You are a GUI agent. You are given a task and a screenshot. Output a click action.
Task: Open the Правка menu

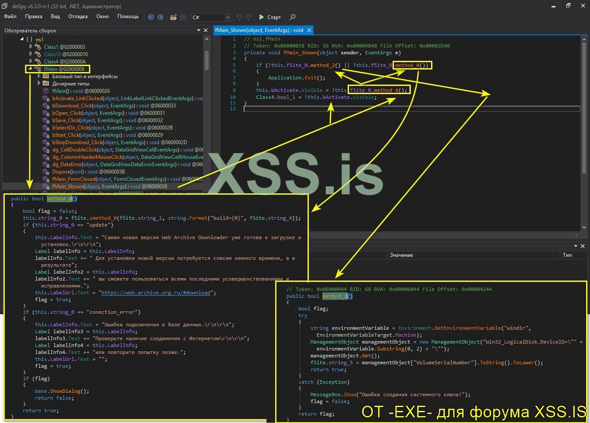(x=34, y=17)
